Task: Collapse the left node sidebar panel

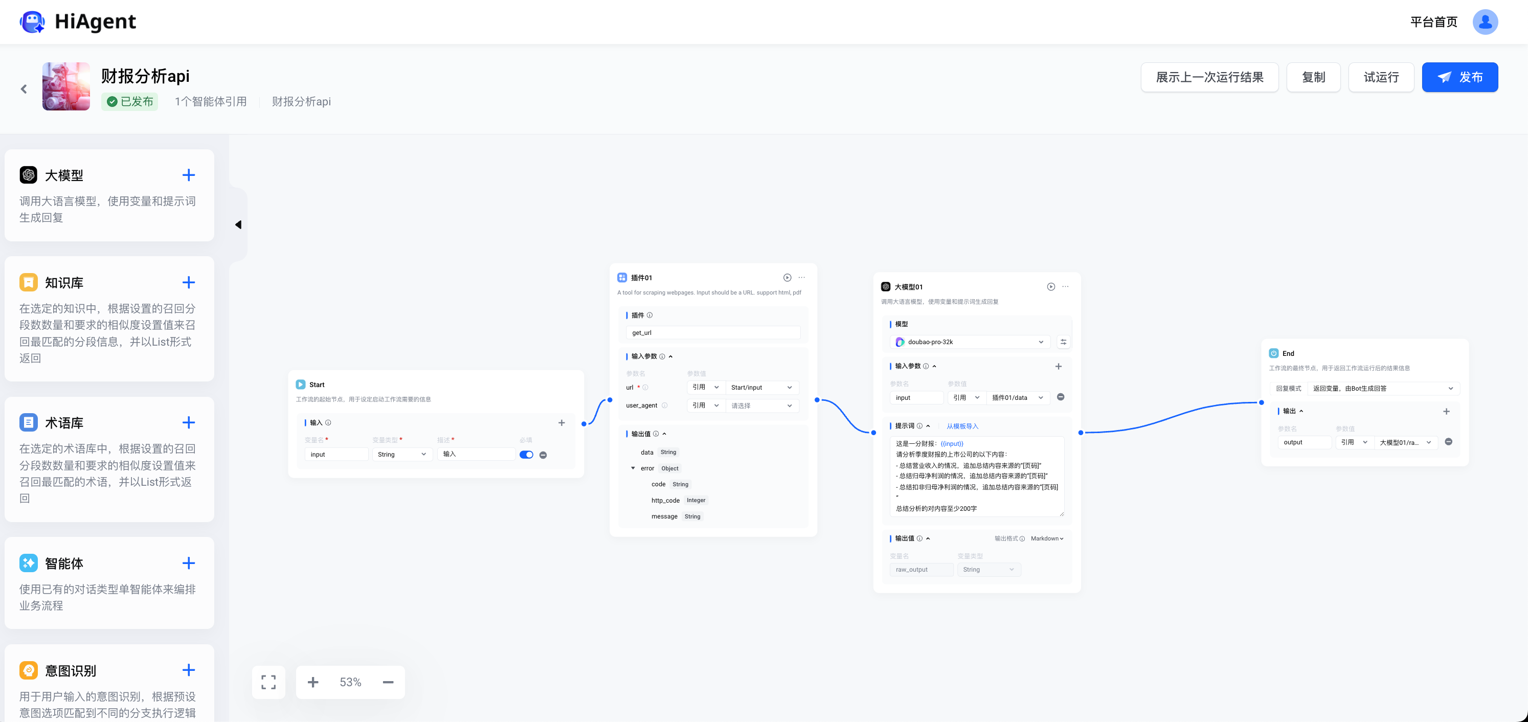Action: [x=238, y=225]
